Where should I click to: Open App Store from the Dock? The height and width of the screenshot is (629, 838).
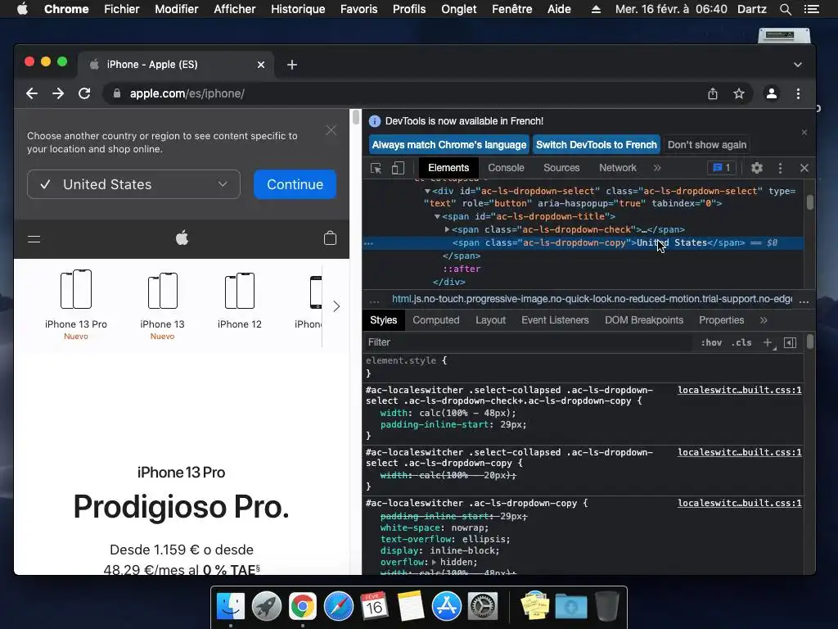[446, 606]
